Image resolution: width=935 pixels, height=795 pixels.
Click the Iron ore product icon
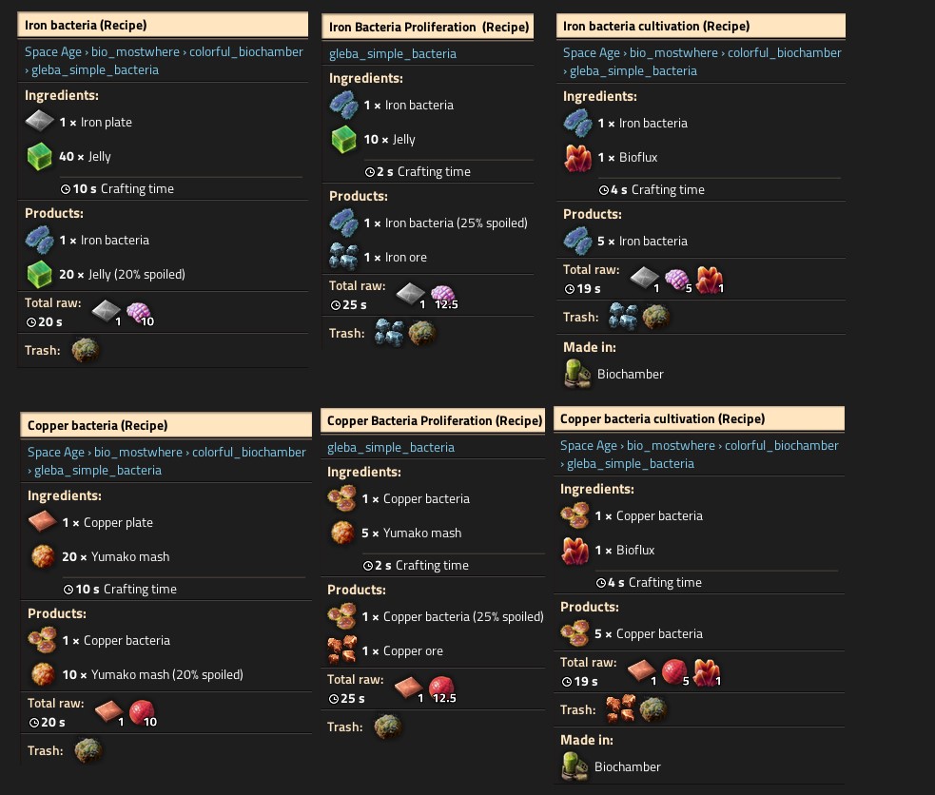[x=343, y=257]
